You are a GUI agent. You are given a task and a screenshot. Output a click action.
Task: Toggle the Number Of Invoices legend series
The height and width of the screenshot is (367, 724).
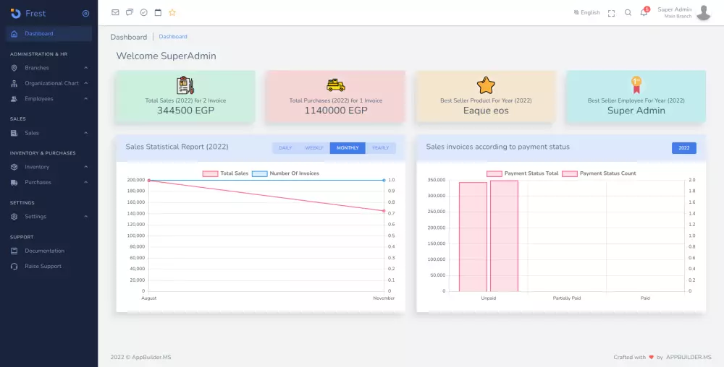click(x=286, y=173)
